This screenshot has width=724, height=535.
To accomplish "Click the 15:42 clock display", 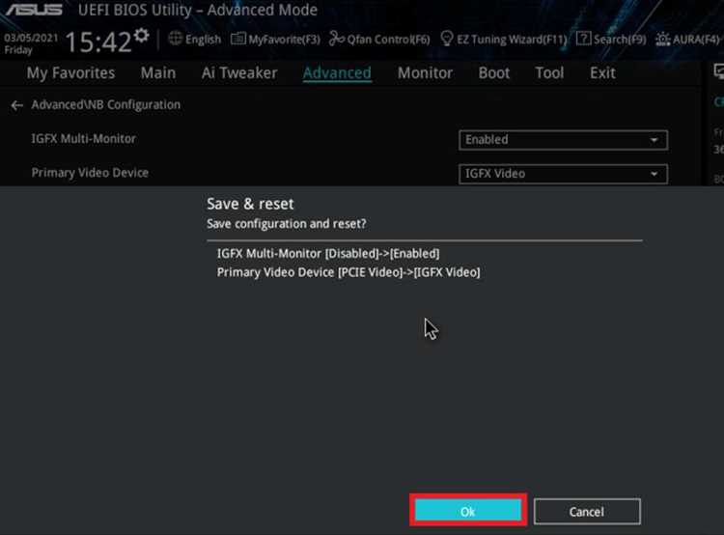I will [98, 42].
